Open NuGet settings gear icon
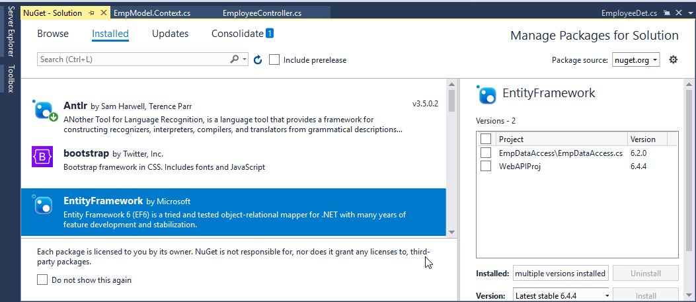Image resolution: width=696 pixels, height=302 pixels. 674,59
